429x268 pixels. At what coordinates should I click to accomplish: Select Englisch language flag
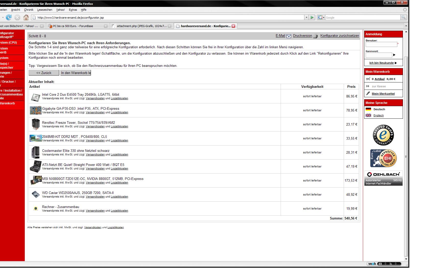[x=368, y=115]
